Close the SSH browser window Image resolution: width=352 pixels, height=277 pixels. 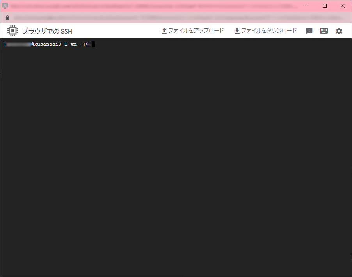(343, 6)
